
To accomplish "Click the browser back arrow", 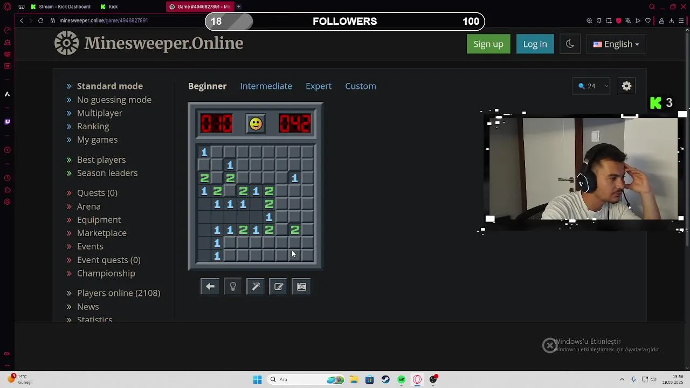I will click(22, 20).
